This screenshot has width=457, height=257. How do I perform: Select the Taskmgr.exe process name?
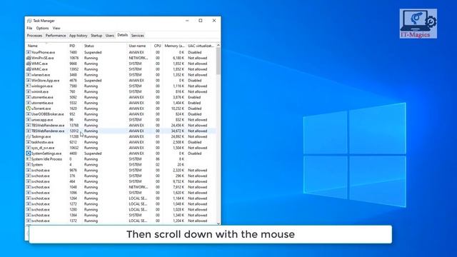(41, 136)
